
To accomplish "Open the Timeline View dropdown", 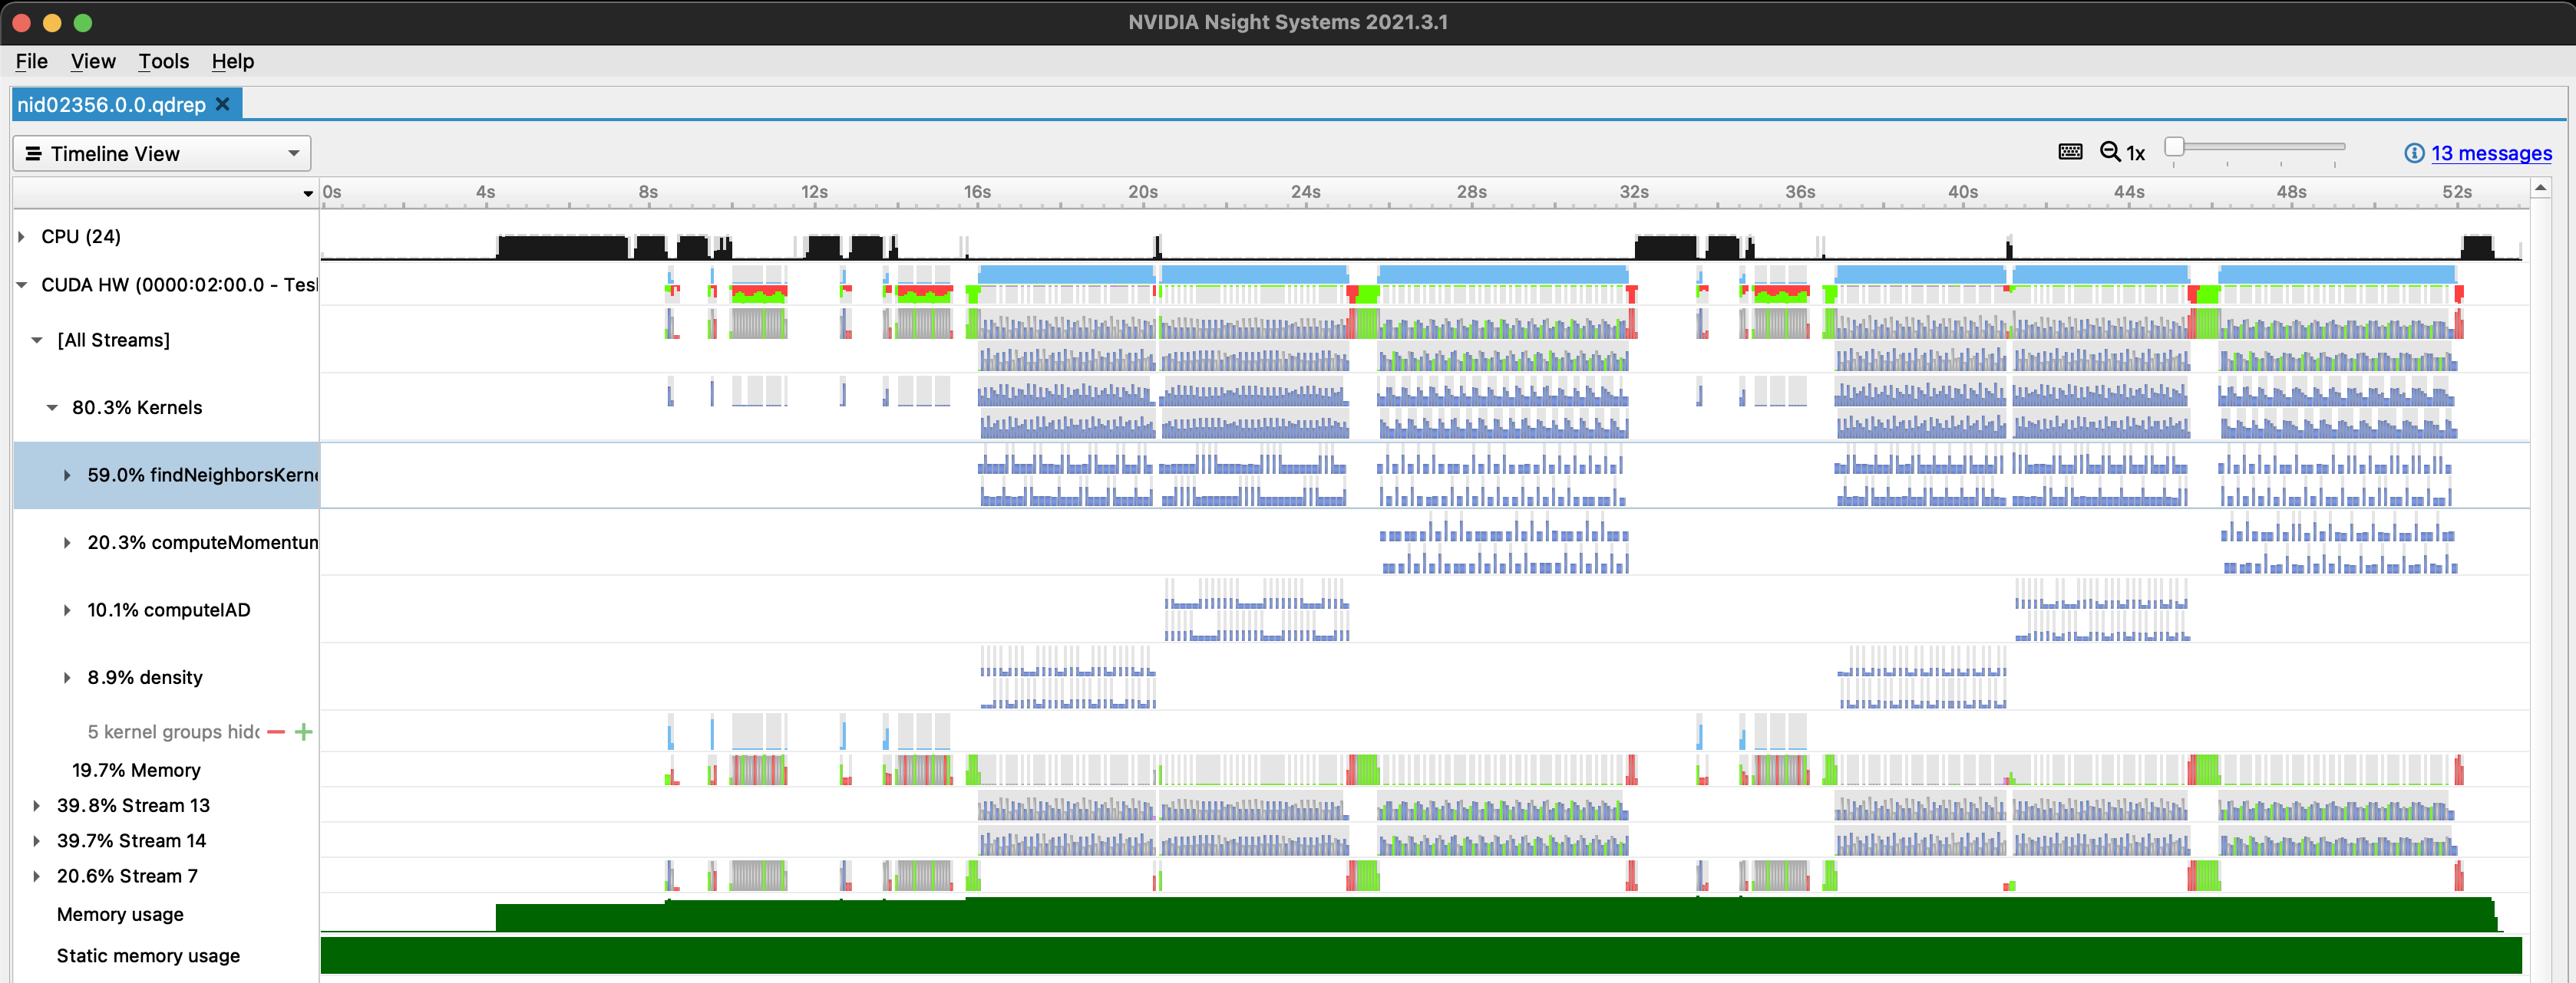I will click(162, 154).
